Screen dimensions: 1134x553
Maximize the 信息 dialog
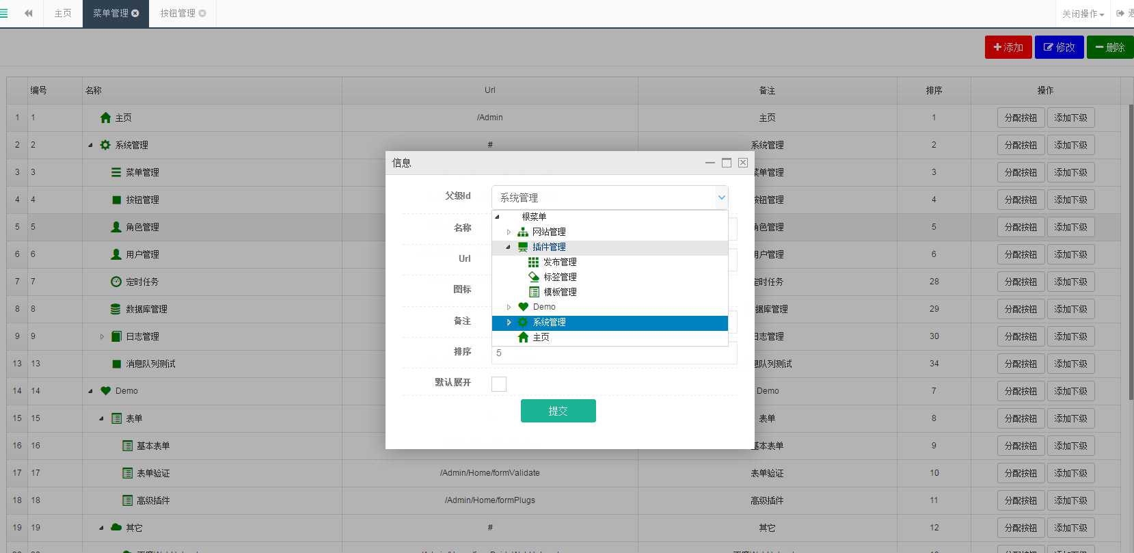[727, 163]
